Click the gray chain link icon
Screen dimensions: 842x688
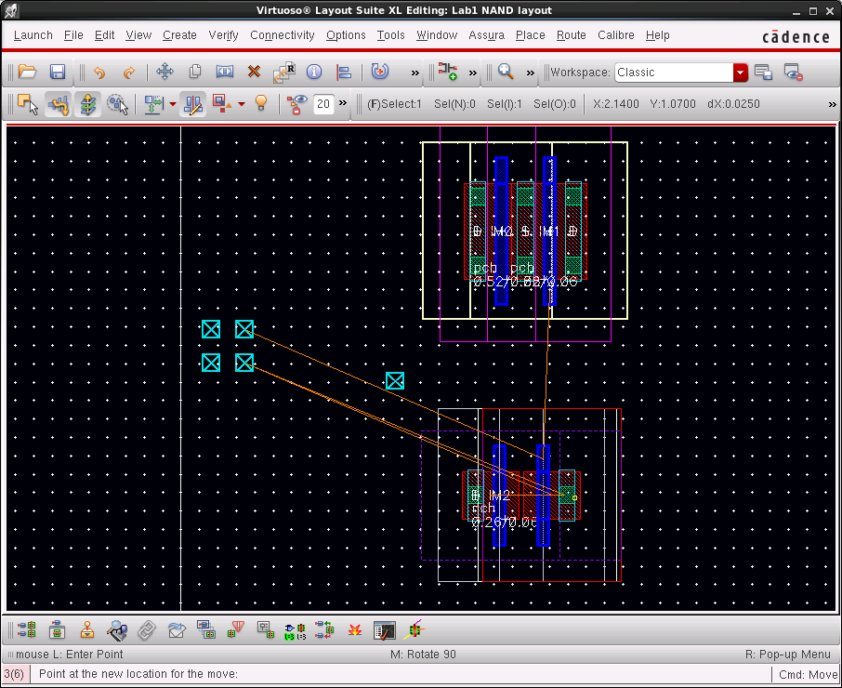point(146,630)
